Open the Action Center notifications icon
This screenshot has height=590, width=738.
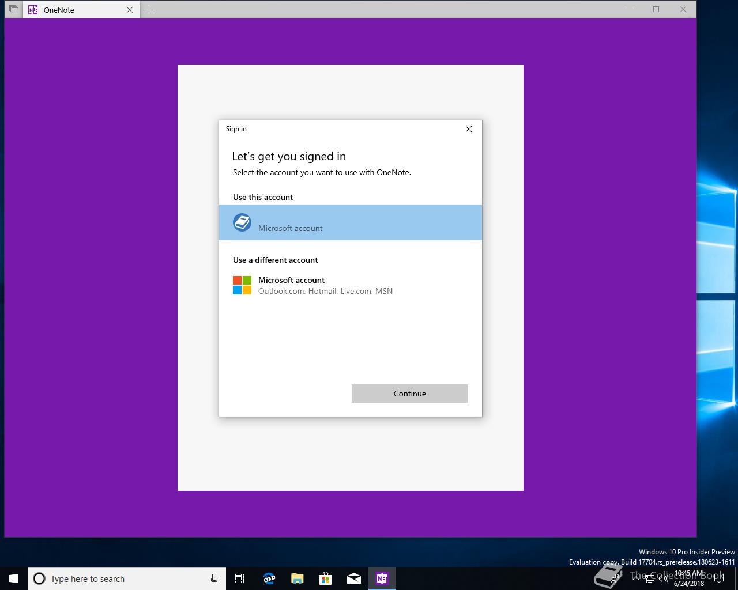(x=719, y=578)
